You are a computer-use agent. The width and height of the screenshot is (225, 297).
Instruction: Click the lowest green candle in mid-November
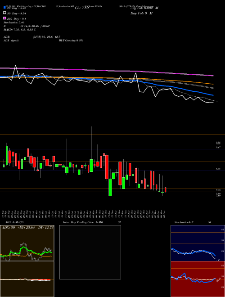tap(110, 187)
